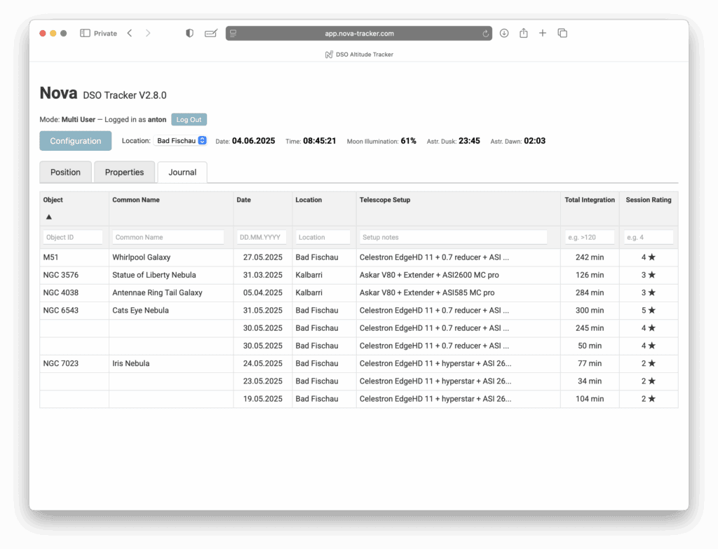718x549 pixels.
Task: Toggle the Safari sidebar icon
Action: (85, 33)
